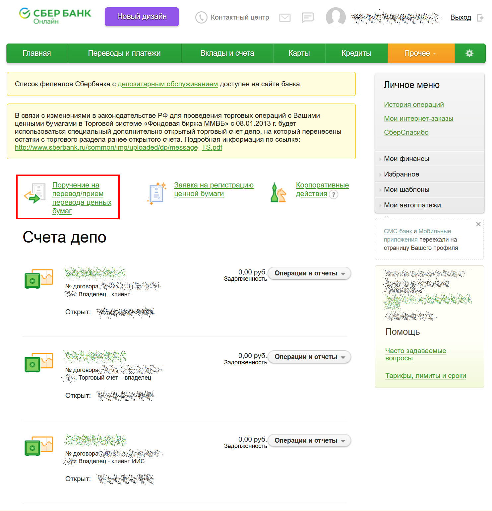The height and width of the screenshot is (511, 492).
Task: Open 'Переводы и платежи' menu
Action: point(124,53)
